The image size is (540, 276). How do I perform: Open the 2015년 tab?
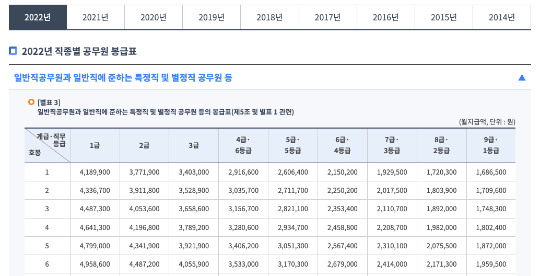click(x=444, y=17)
